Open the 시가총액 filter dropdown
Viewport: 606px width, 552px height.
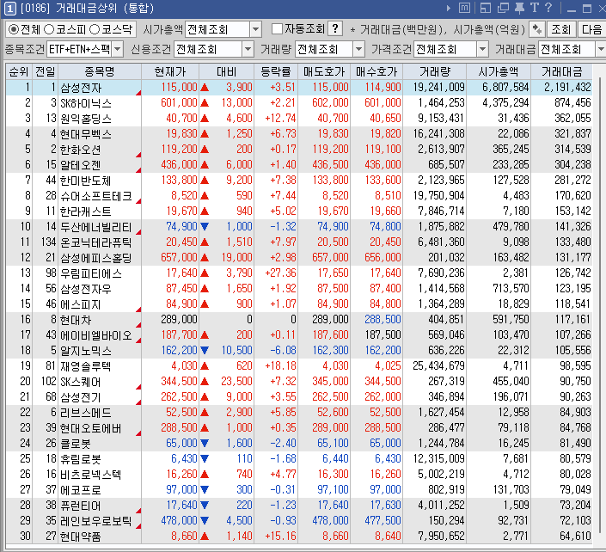tap(255, 29)
